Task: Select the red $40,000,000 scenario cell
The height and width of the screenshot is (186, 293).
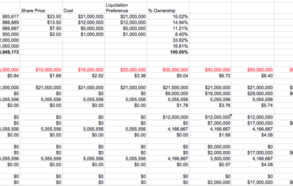Action: [211, 70]
